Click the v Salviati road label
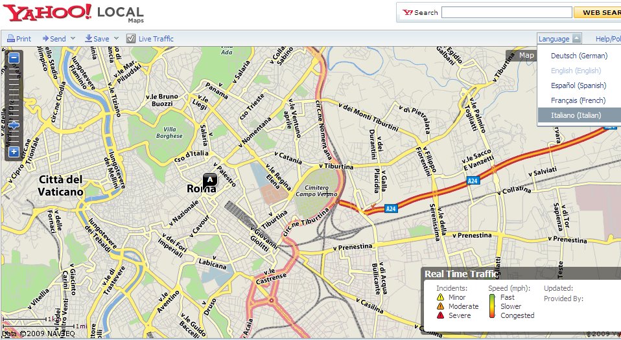 tap(542, 172)
